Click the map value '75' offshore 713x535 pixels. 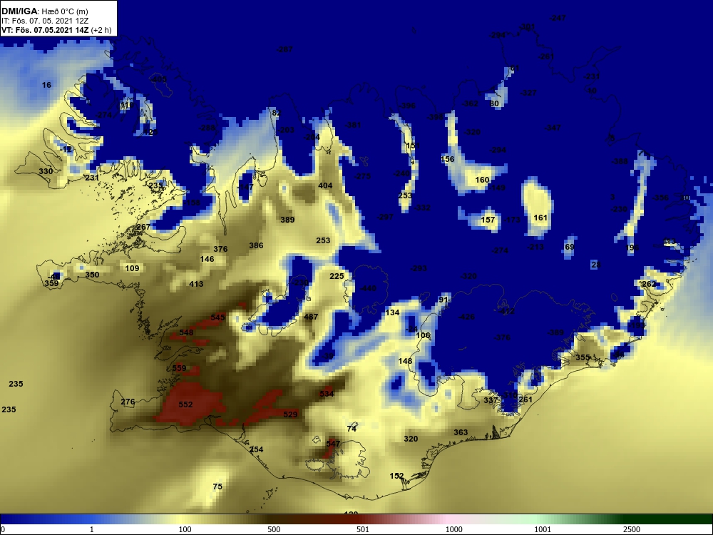(x=217, y=486)
